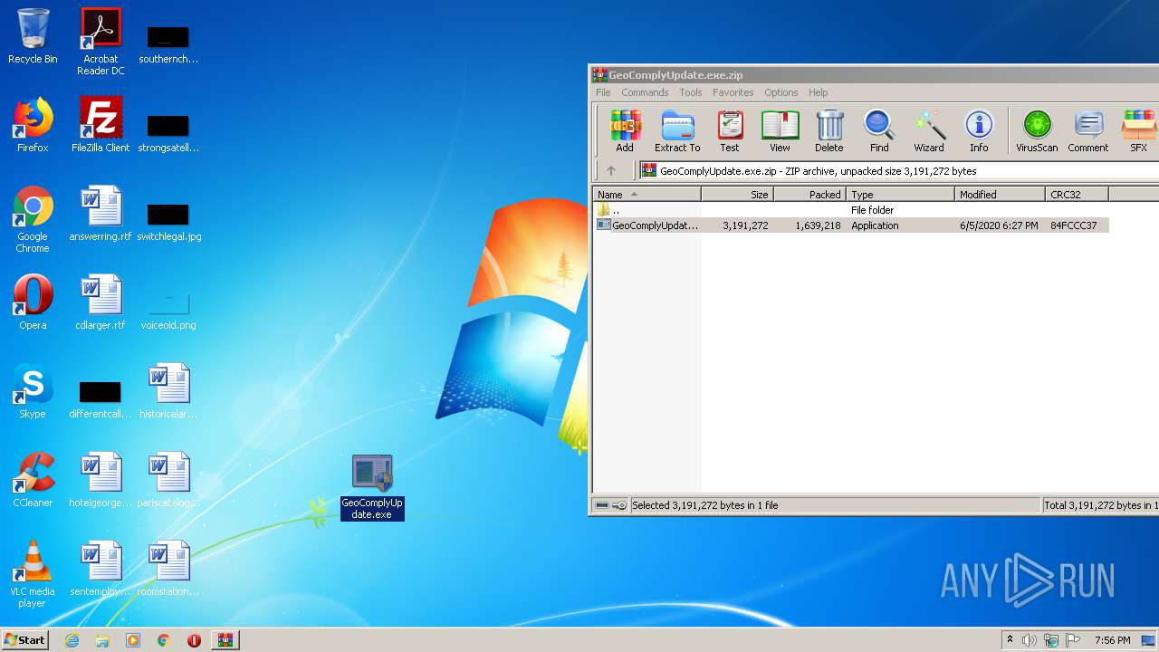Show hidden system tray icons arrow
1159x652 pixels.
point(1010,640)
